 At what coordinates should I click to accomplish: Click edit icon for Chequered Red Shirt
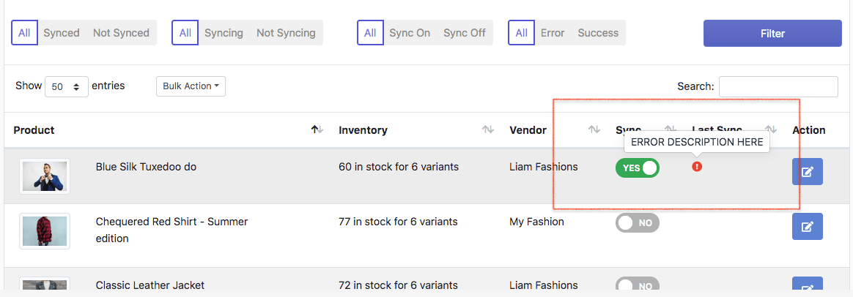point(807,227)
